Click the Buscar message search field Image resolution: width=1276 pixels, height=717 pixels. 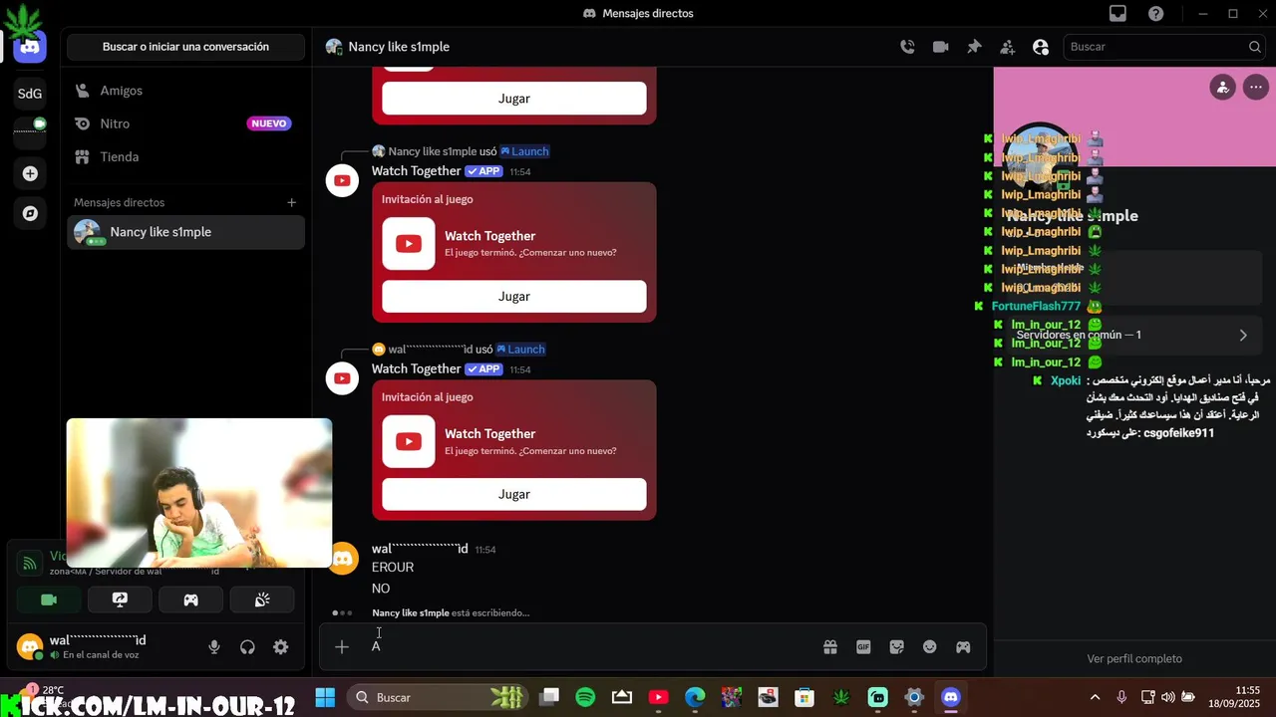1165,47
